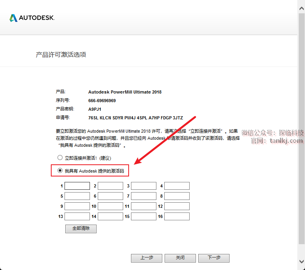Click the 产品密钥 label
Screen dimensions: 305x270
(x=65, y=109)
